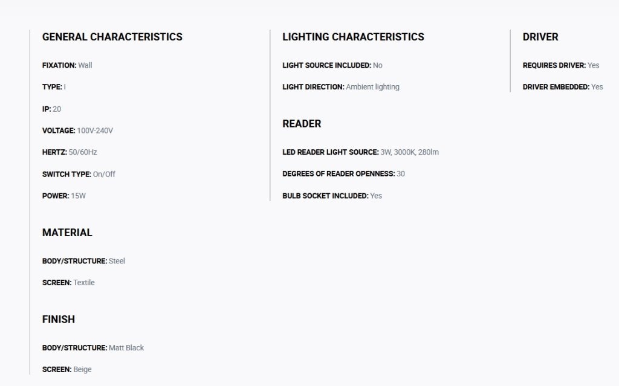Click the Finish section heading
The image size is (619, 386).
[59, 320]
